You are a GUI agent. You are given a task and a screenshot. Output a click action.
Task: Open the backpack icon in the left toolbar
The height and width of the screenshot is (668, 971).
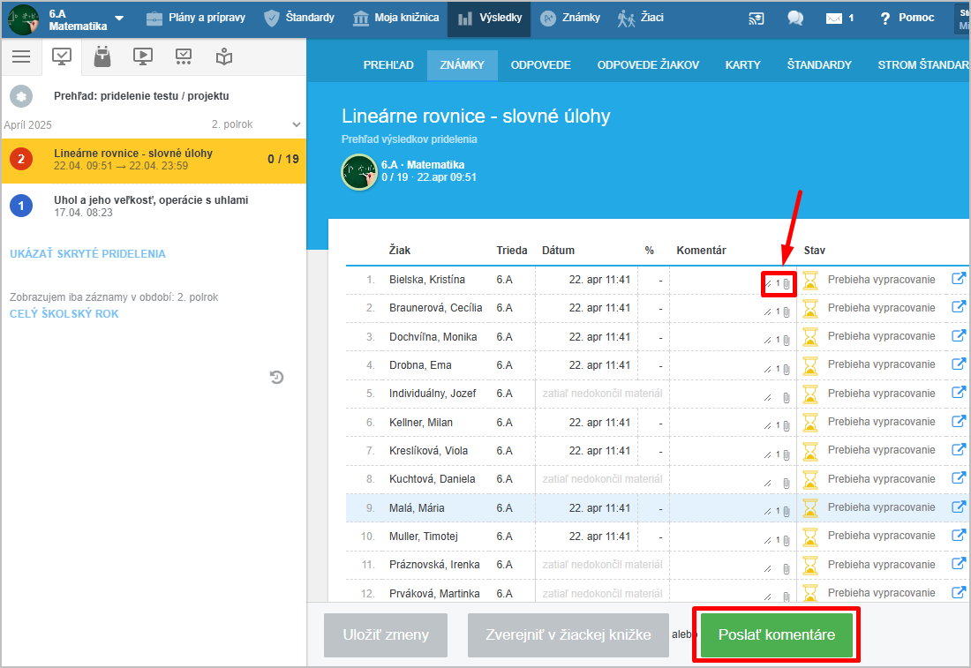click(x=102, y=56)
